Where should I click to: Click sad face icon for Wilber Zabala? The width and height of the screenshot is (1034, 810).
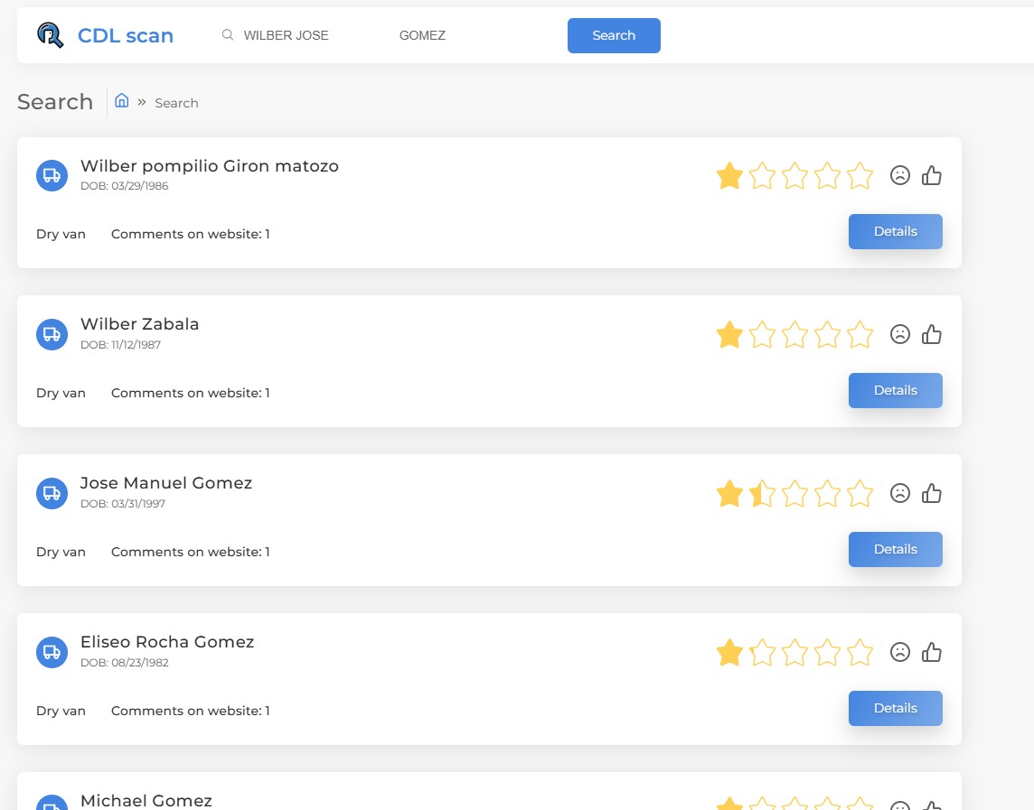tap(899, 334)
